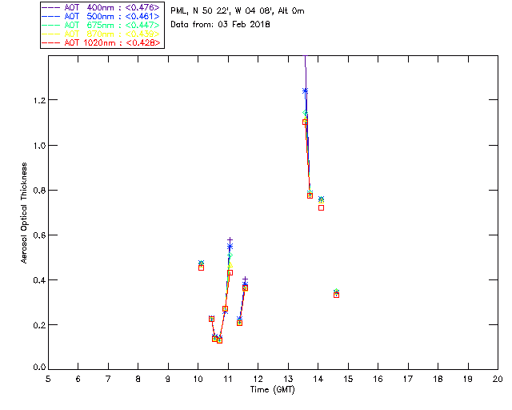Image resolution: width=512 pixels, height=410 pixels.
Task: Click the y-axis tick label 0.2
Action: (x=39, y=325)
